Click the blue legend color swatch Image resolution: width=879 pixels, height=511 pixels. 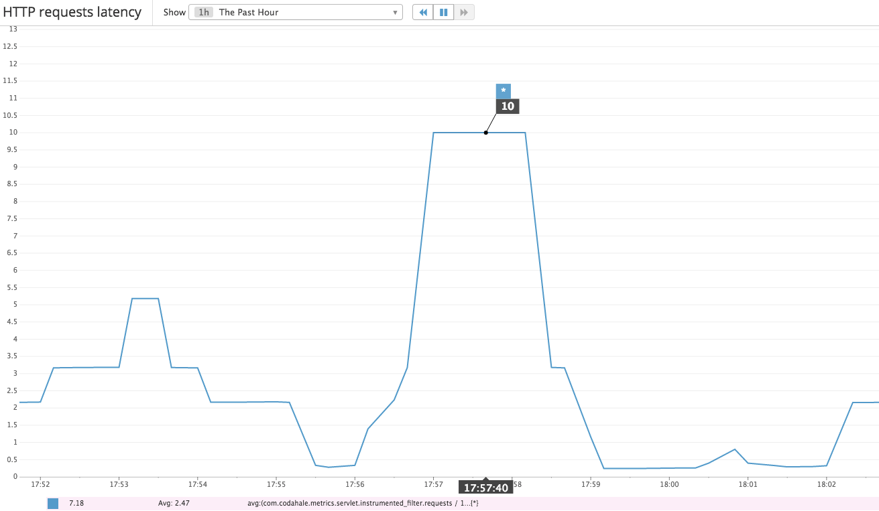[x=53, y=503]
